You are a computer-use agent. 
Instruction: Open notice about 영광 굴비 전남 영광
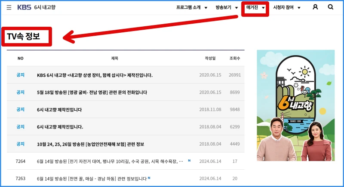pos(92,92)
